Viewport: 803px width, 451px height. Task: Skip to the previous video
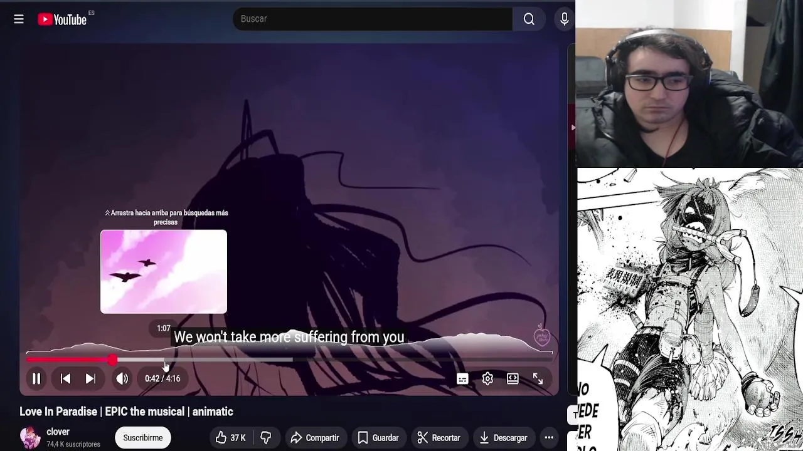click(x=66, y=378)
